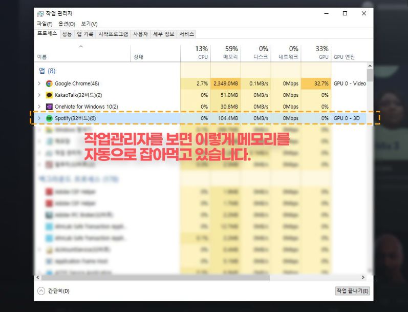This screenshot has height=312, width=408.
Task: Click OneNote's 30.8MB memory value
Action: pyautogui.click(x=226, y=107)
